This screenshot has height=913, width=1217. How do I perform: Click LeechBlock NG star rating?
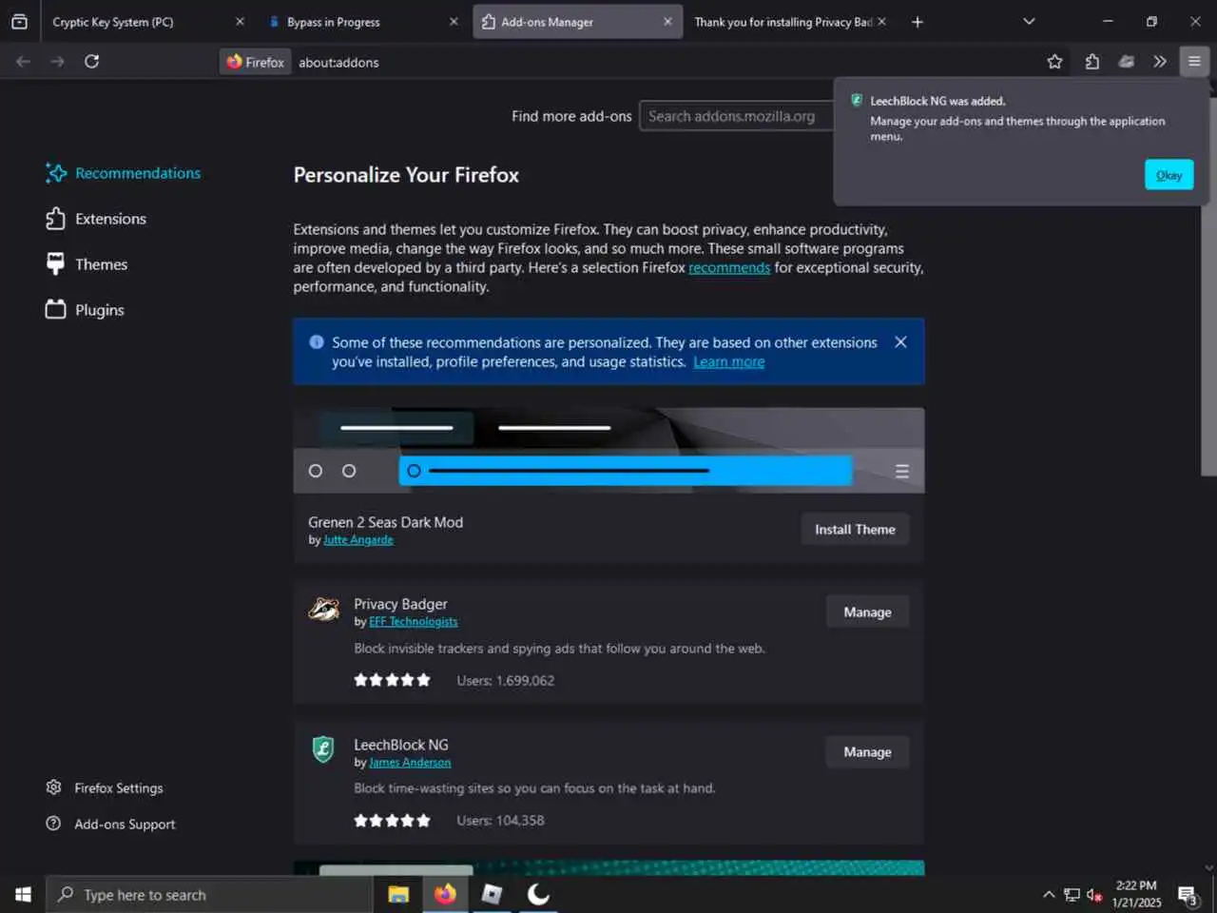coord(392,821)
